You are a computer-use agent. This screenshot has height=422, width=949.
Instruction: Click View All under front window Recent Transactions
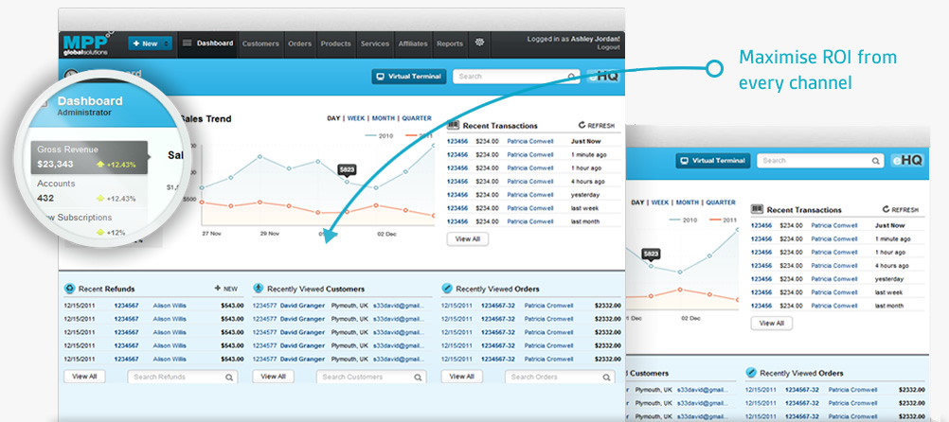coord(467,238)
